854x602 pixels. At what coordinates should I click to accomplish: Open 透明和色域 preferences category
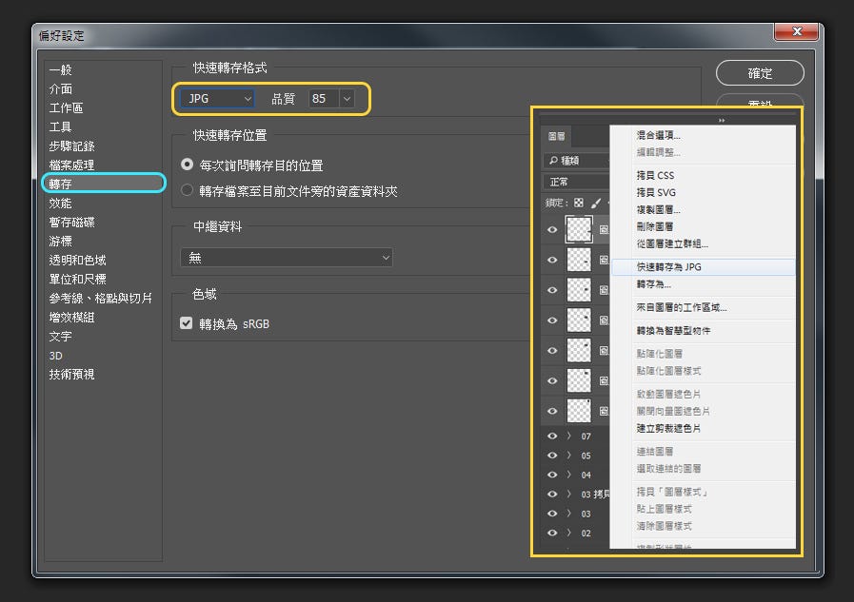click(77, 260)
